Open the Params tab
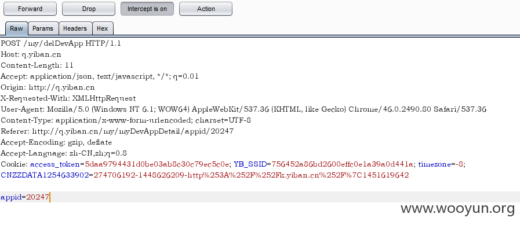This screenshot has height=225, width=520. point(43,28)
